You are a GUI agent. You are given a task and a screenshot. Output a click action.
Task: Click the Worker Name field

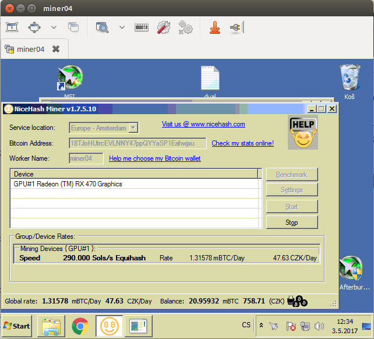(x=86, y=158)
